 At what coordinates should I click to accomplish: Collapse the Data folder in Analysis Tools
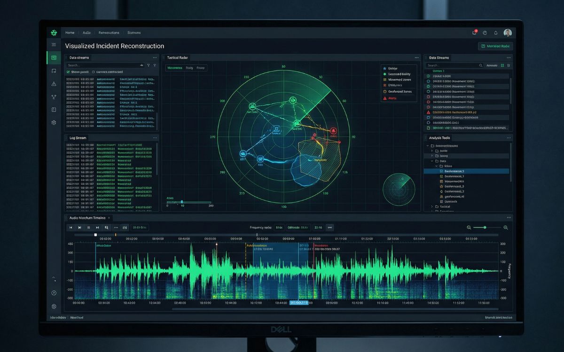click(x=432, y=161)
